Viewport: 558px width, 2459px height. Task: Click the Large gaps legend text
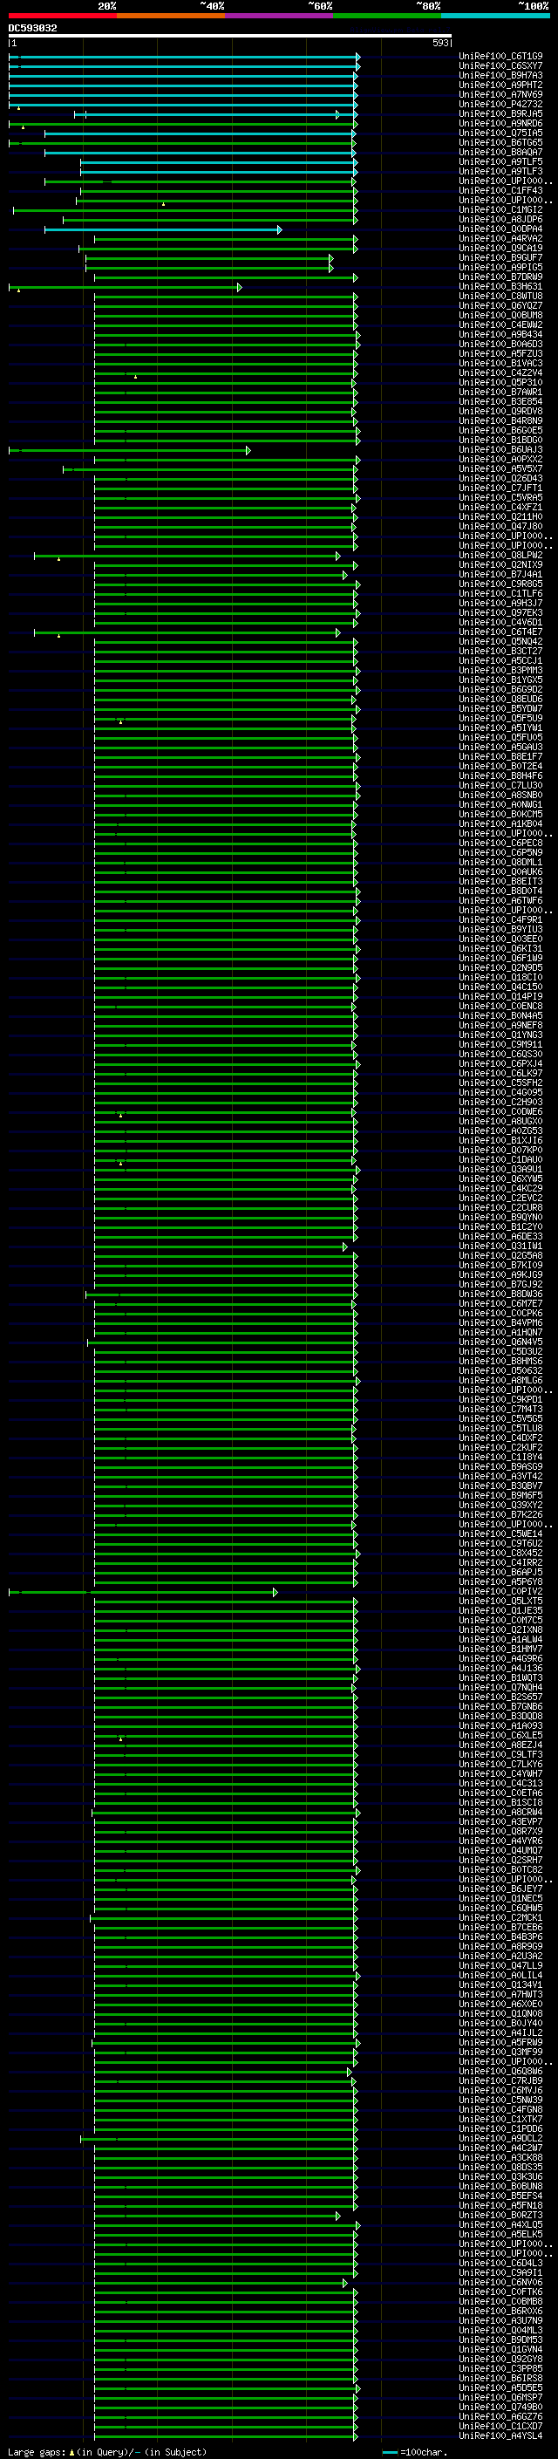[x=107, y=2451]
